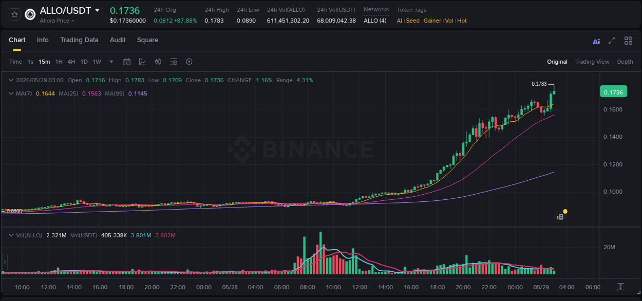
Task: Switch to the Chart tab
Action: [17, 40]
